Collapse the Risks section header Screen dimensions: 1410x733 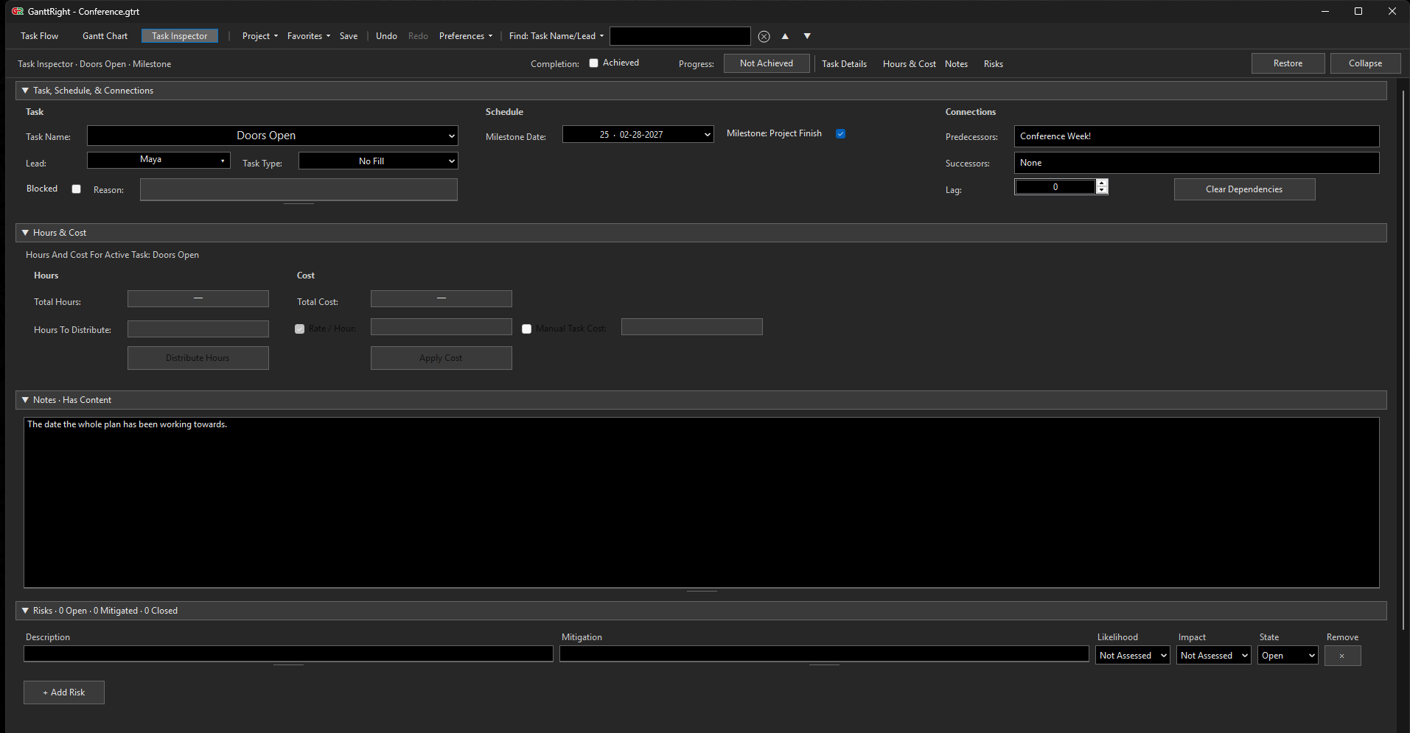[x=701, y=611]
